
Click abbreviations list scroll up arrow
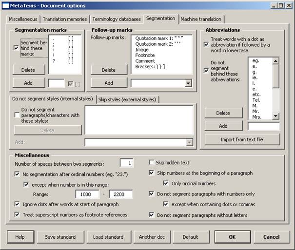(x=275, y=61)
